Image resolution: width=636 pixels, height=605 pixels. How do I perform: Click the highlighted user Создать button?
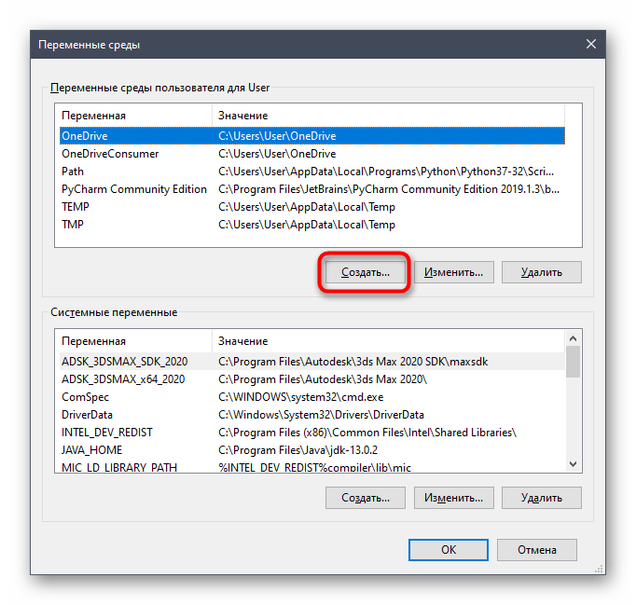click(365, 272)
